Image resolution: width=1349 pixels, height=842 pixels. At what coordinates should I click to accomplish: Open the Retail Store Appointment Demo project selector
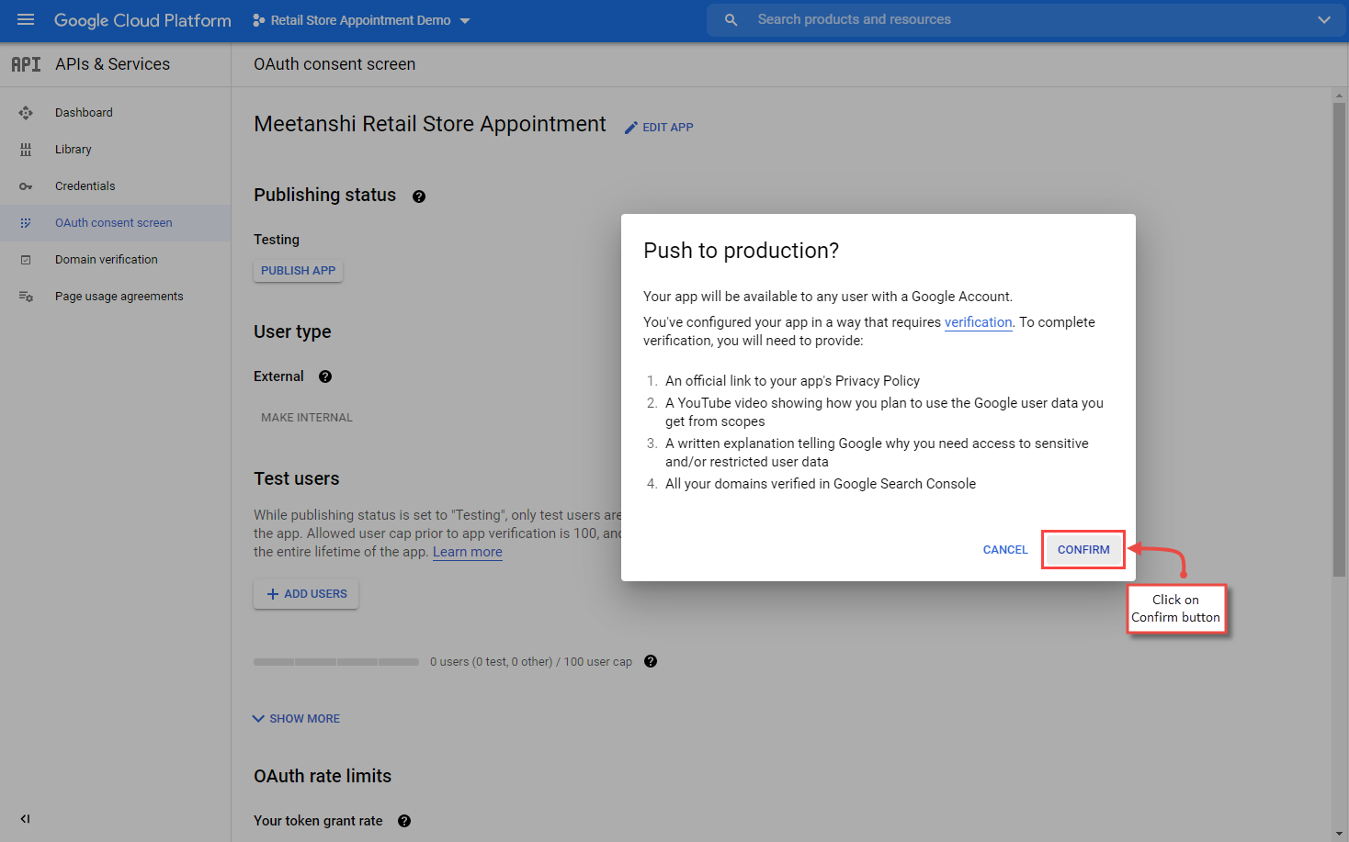coord(361,20)
